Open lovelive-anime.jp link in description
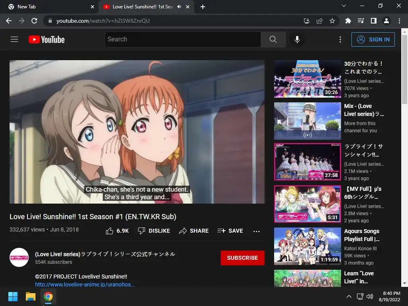Screen dimensions: 408x306 [x=85, y=284]
